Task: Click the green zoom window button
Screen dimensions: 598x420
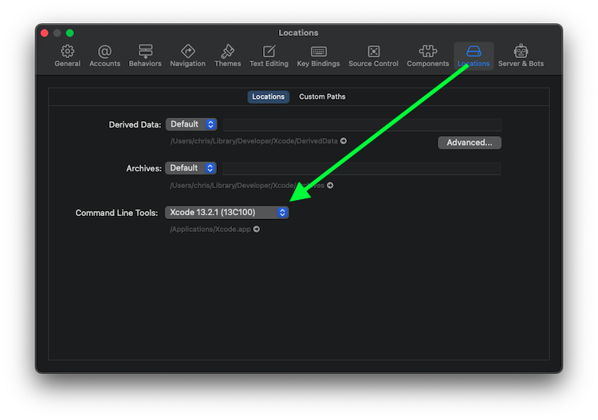Action: [70, 33]
